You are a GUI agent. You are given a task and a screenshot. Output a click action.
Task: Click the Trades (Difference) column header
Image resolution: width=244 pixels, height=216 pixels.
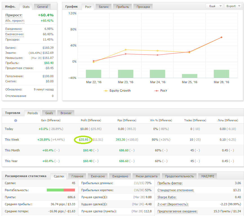click(x=195, y=120)
